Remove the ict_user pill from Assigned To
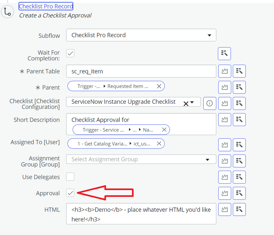This screenshot has width=274, height=235. point(159,143)
